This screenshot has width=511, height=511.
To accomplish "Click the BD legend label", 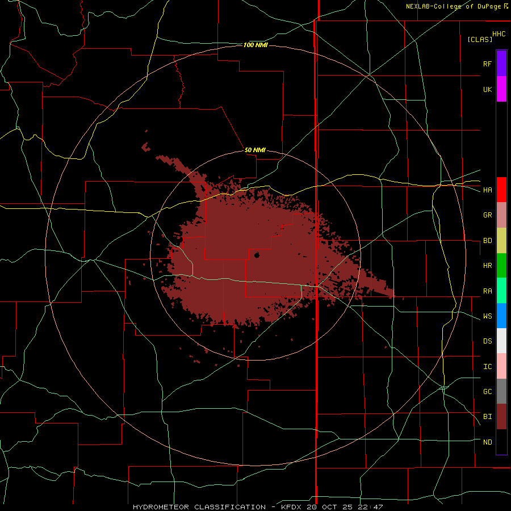I will click(x=487, y=241).
